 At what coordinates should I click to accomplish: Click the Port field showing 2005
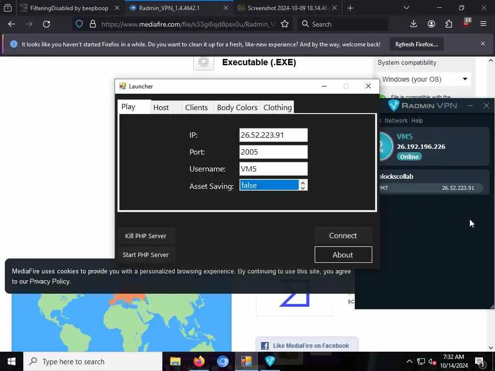pos(273,152)
